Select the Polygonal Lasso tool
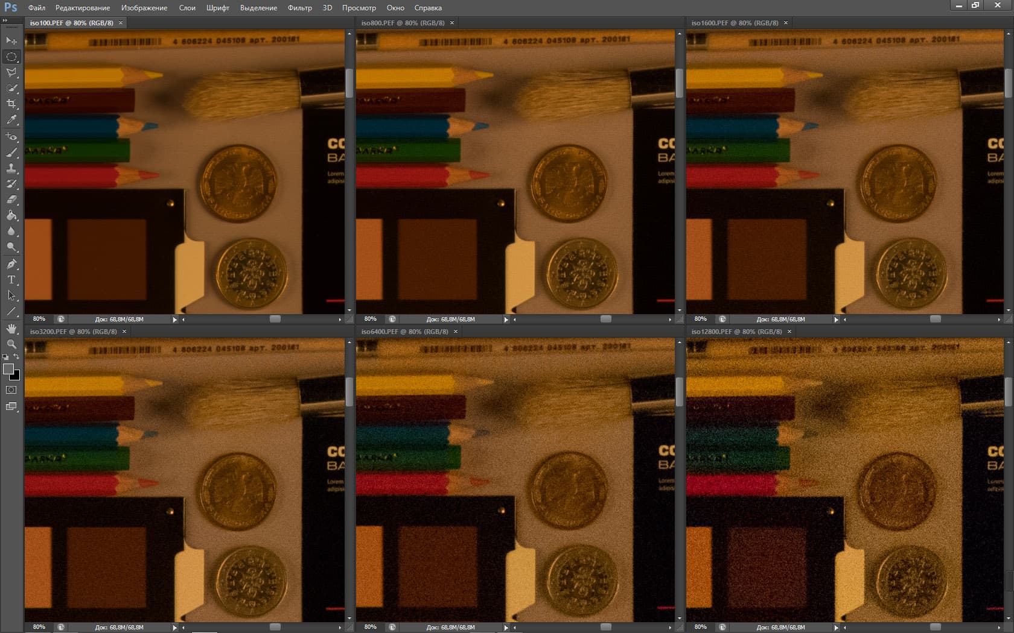 [x=11, y=72]
